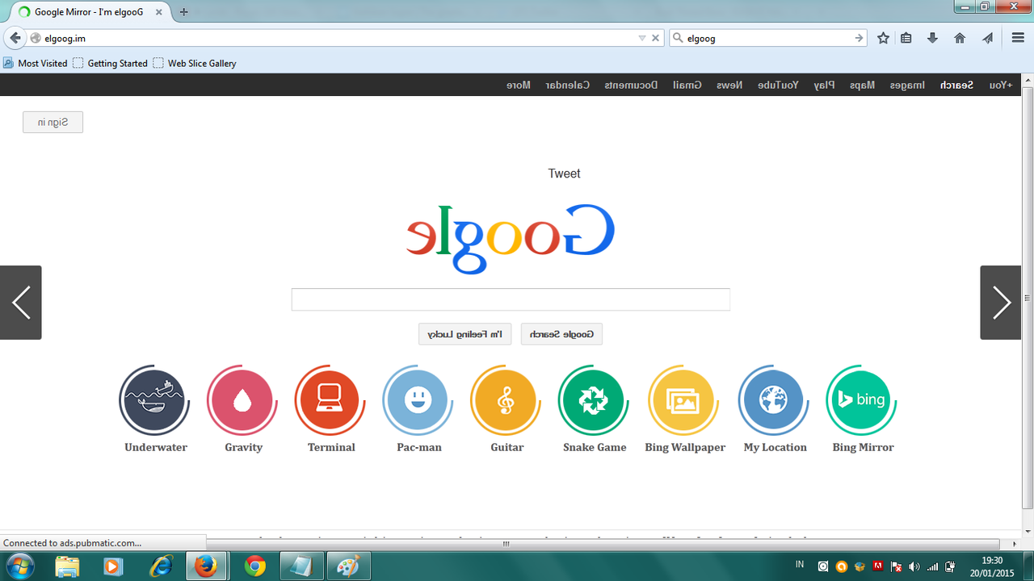Open the Underwater circle icon
1034x581 pixels.
155,400
